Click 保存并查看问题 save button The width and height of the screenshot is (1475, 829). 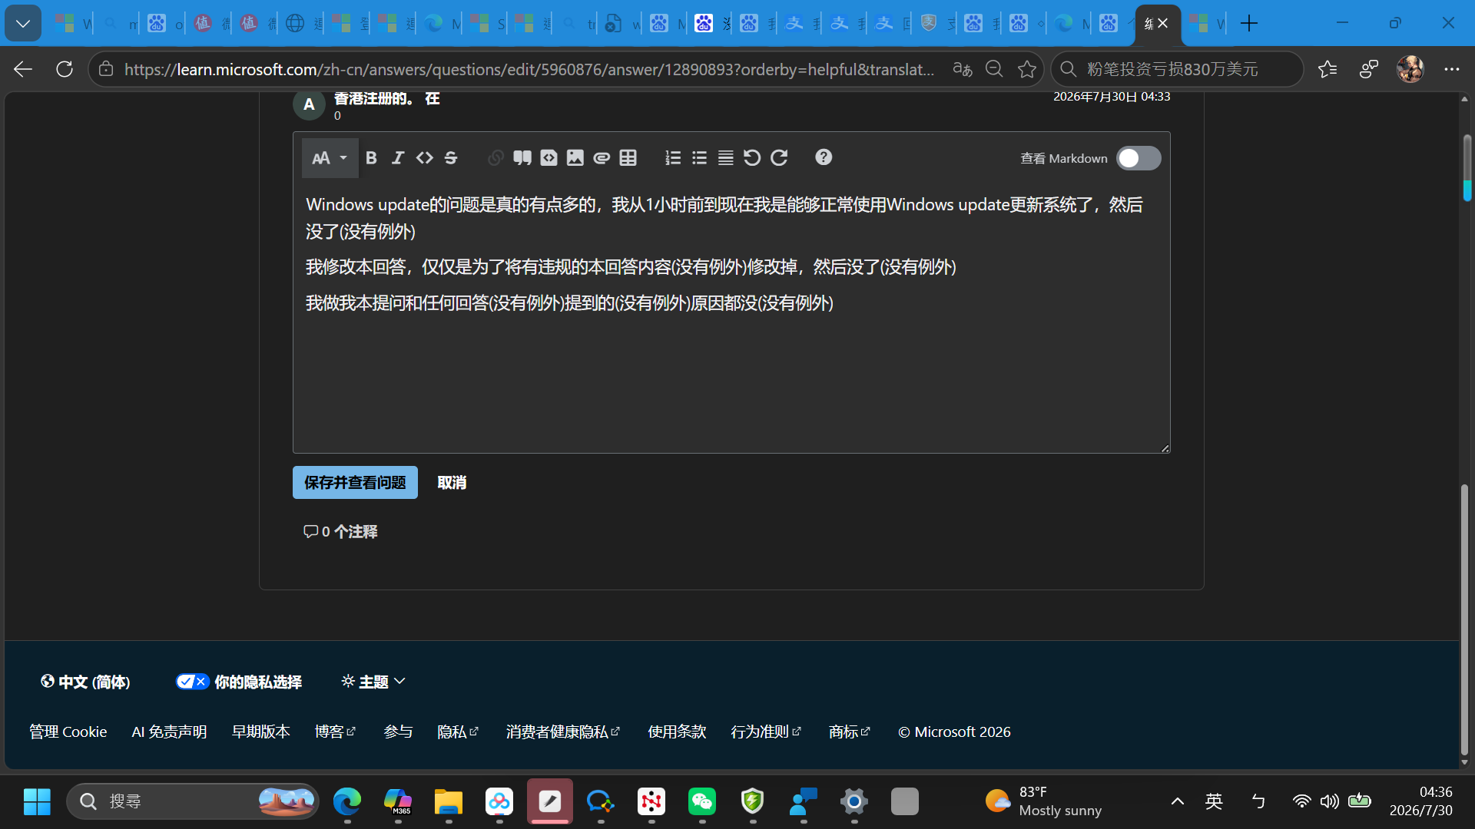click(355, 482)
